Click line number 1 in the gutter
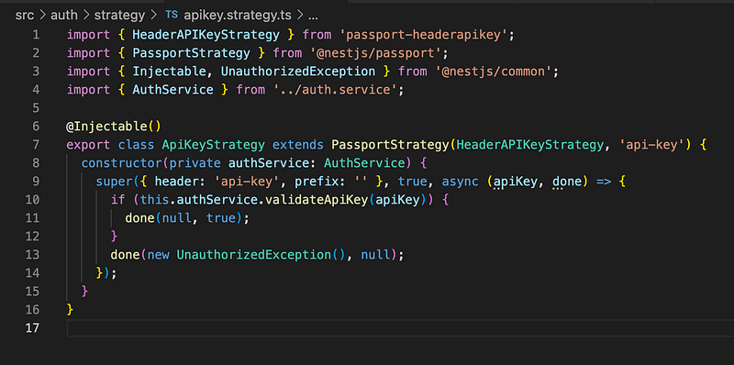The width and height of the screenshot is (734, 365). coord(36,35)
